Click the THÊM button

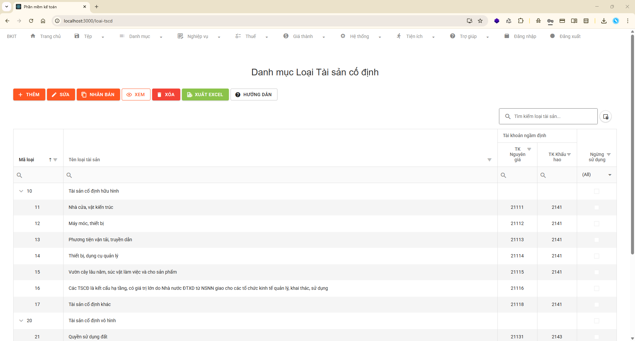coord(29,95)
